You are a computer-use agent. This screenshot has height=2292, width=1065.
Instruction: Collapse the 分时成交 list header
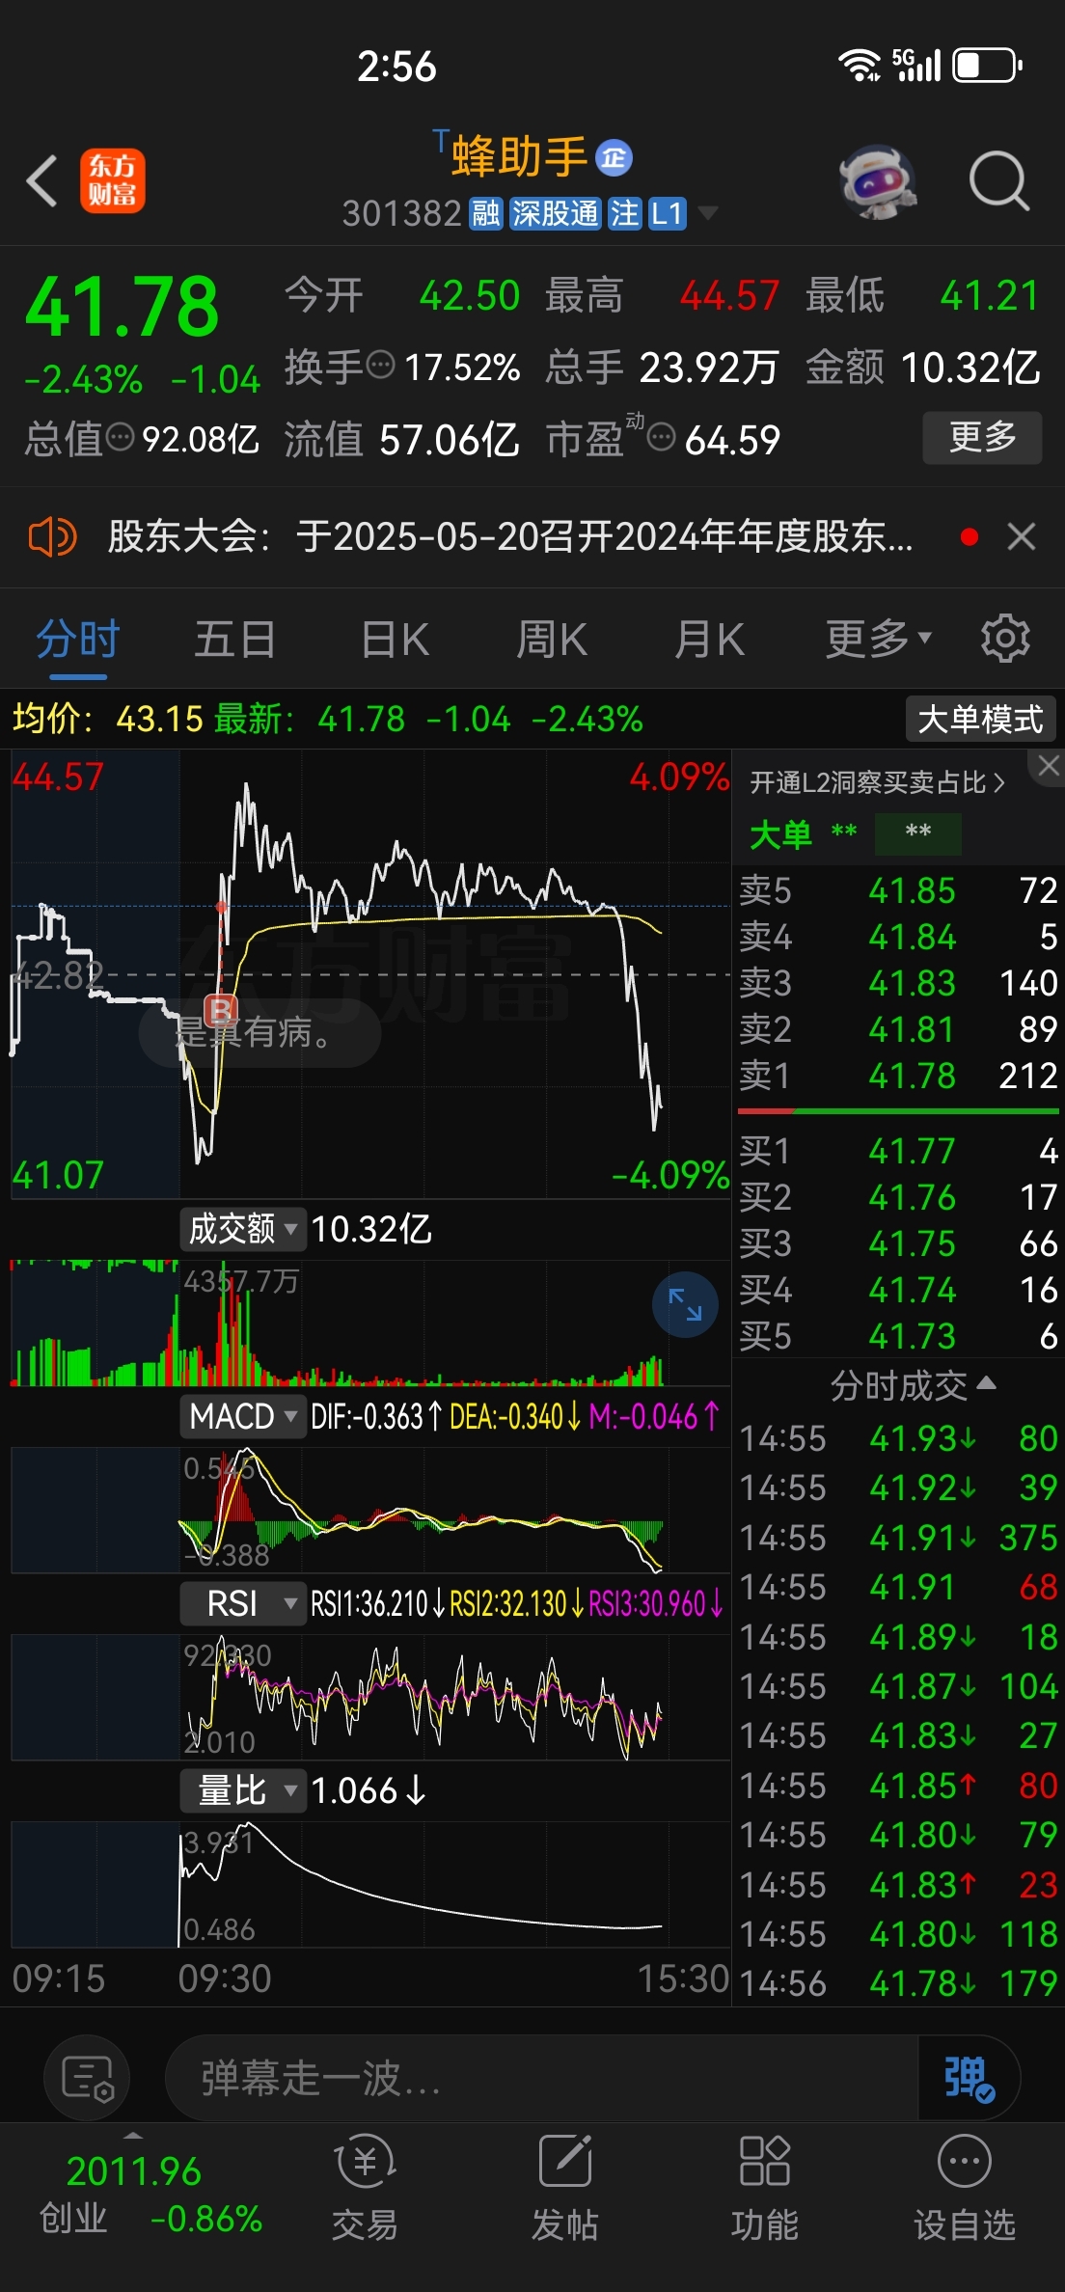click(x=913, y=1385)
